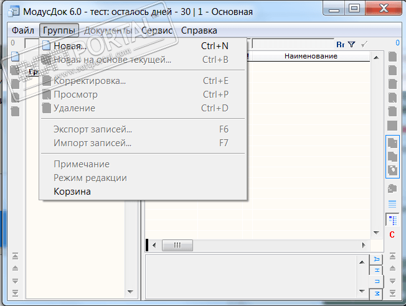
Task: Click the blue tree-view icon in right toolbar
Action: (392, 220)
